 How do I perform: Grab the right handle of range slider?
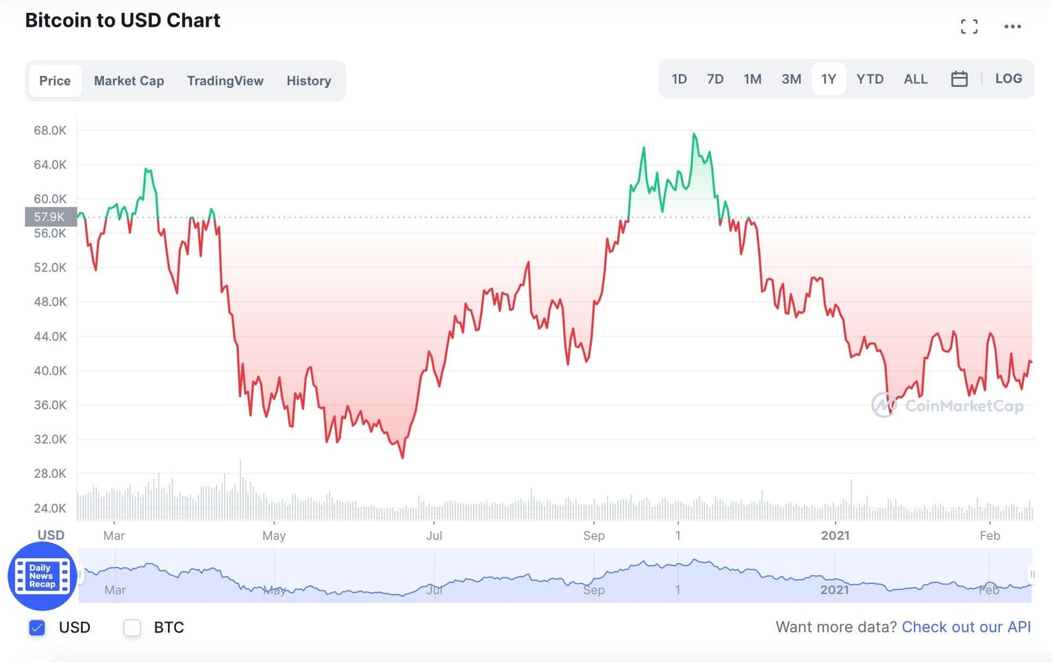[1031, 574]
